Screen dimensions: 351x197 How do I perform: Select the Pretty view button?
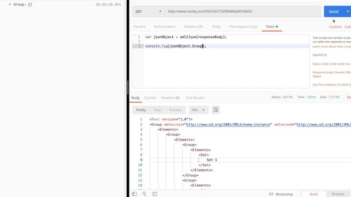pyautogui.click(x=141, y=110)
